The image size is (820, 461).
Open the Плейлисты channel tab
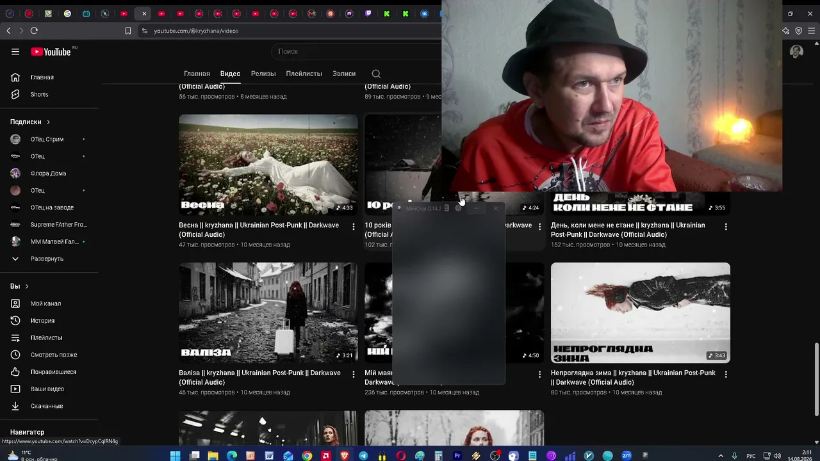coord(304,74)
